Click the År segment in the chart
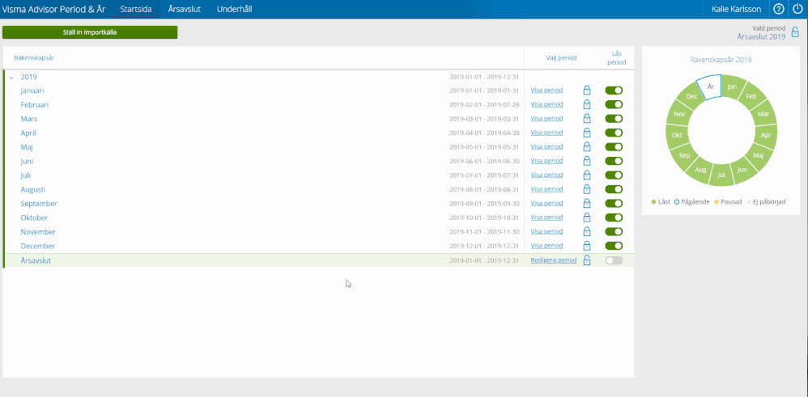Screen dimensions: 808x397 (710, 87)
